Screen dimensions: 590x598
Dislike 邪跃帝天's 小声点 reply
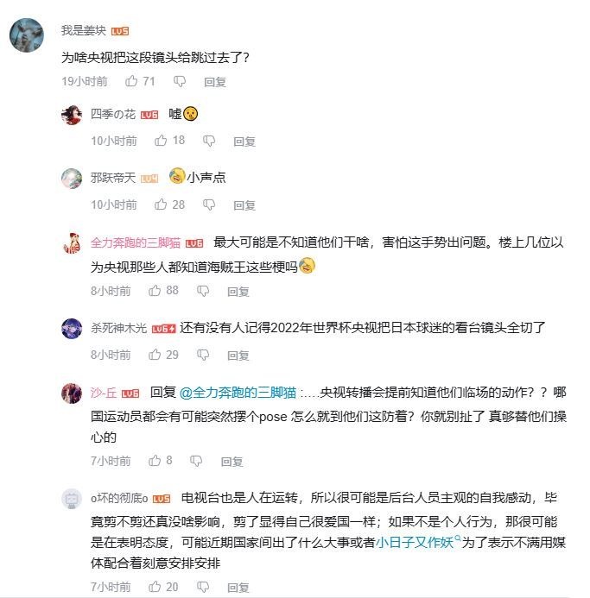(209, 205)
